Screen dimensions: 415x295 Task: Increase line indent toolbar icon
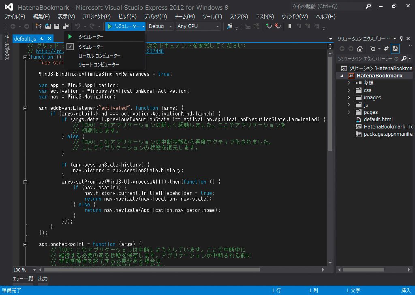coord(257,26)
